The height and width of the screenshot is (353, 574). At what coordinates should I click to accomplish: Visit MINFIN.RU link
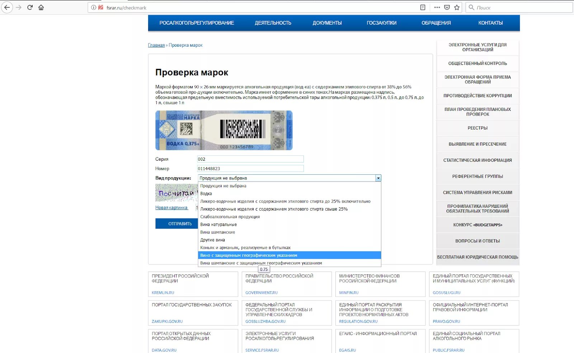coord(349,293)
